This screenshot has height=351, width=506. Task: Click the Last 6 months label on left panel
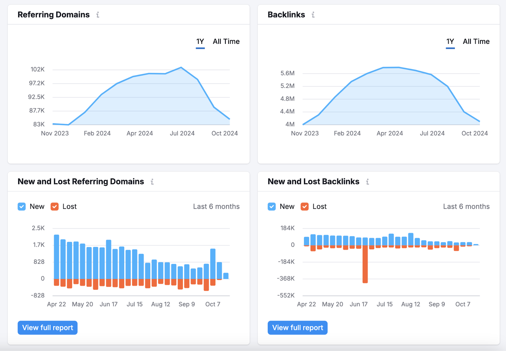(216, 206)
